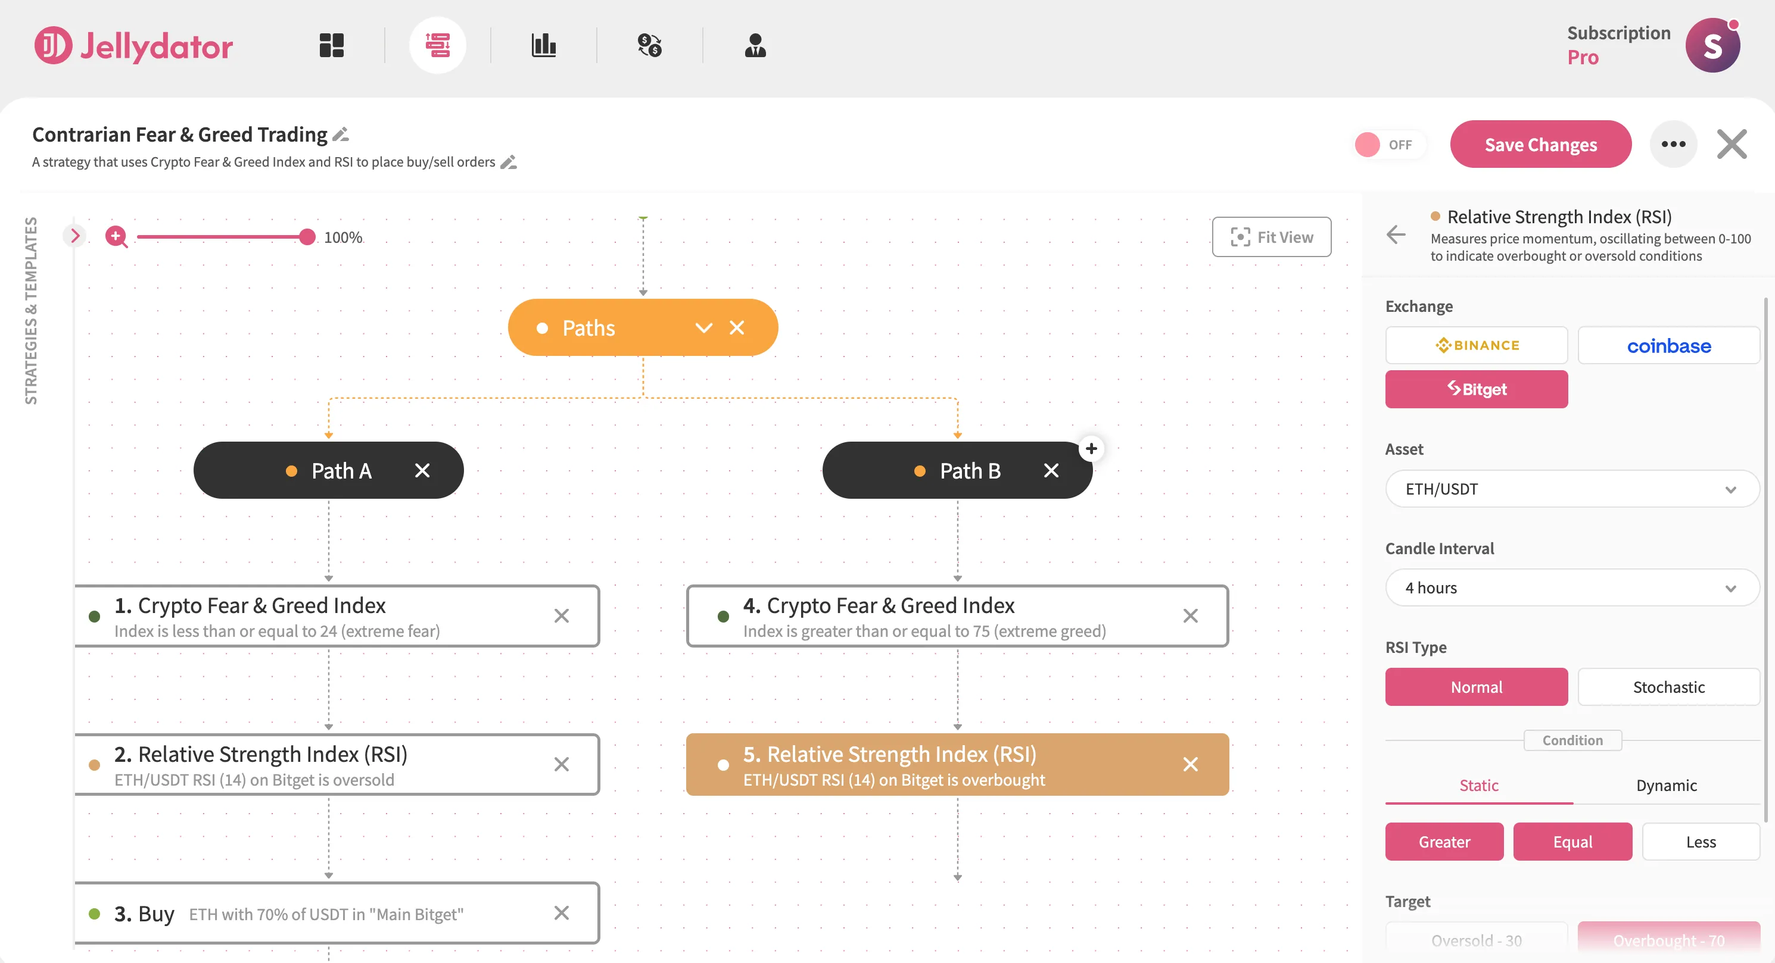Open step 5 Relative Strength Index card
The image size is (1775, 963).
957,764
